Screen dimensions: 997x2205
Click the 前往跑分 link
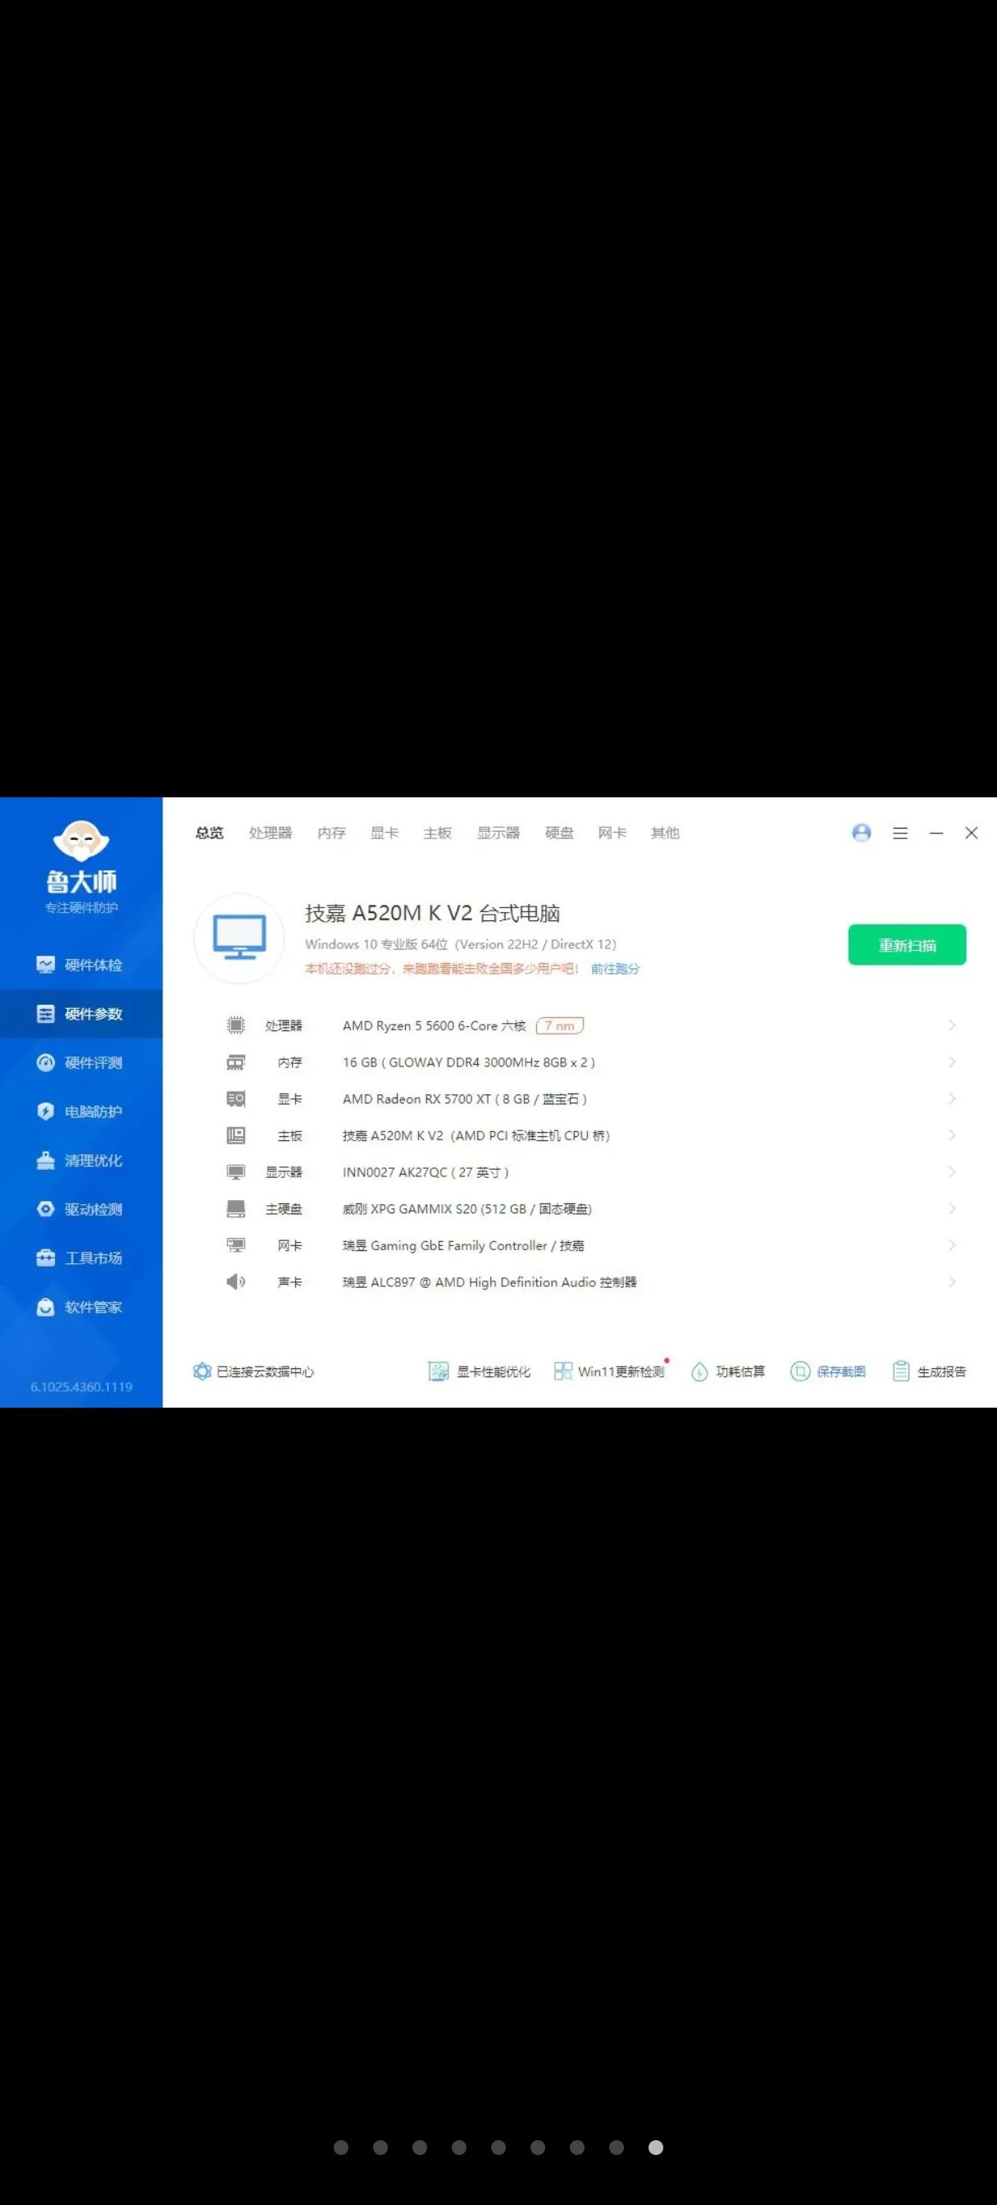click(x=614, y=969)
